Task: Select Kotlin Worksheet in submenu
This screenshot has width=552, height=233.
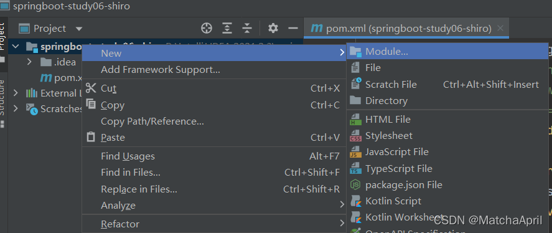Action: [x=447, y=217]
